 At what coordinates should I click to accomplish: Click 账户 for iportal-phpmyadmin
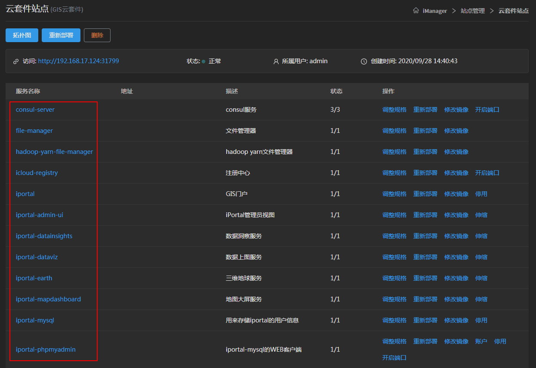point(481,341)
